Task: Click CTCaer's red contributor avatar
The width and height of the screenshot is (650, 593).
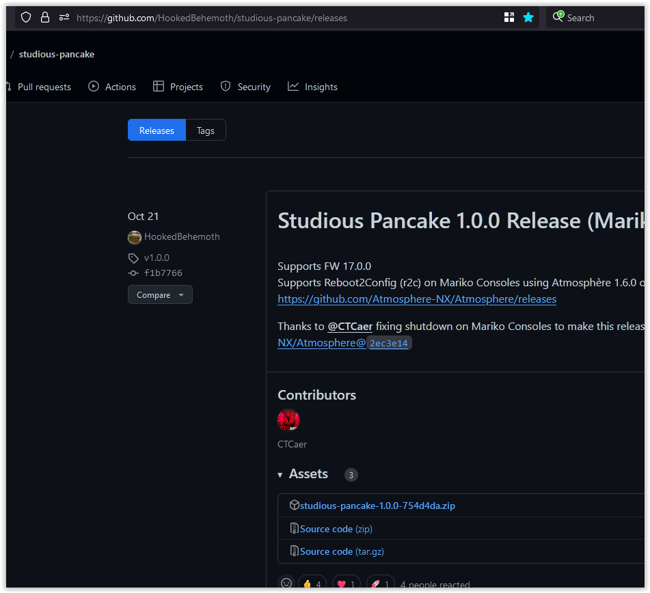Action: pos(288,420)
